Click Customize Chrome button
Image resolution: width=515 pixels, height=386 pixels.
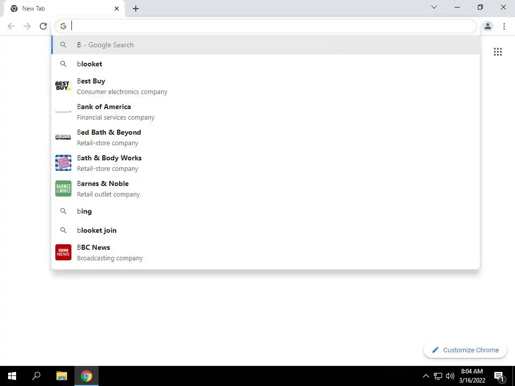[x=465, y=350]
